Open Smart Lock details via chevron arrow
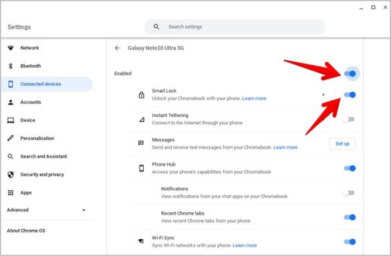391x256 pixels. click(323, 95)
